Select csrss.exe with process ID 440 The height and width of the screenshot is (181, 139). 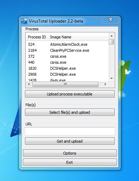click(x=67, y=62)
